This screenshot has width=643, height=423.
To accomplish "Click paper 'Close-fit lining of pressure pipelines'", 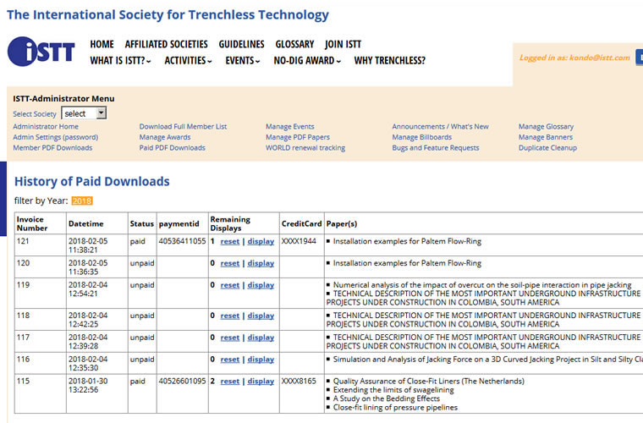I will (395, 408).
